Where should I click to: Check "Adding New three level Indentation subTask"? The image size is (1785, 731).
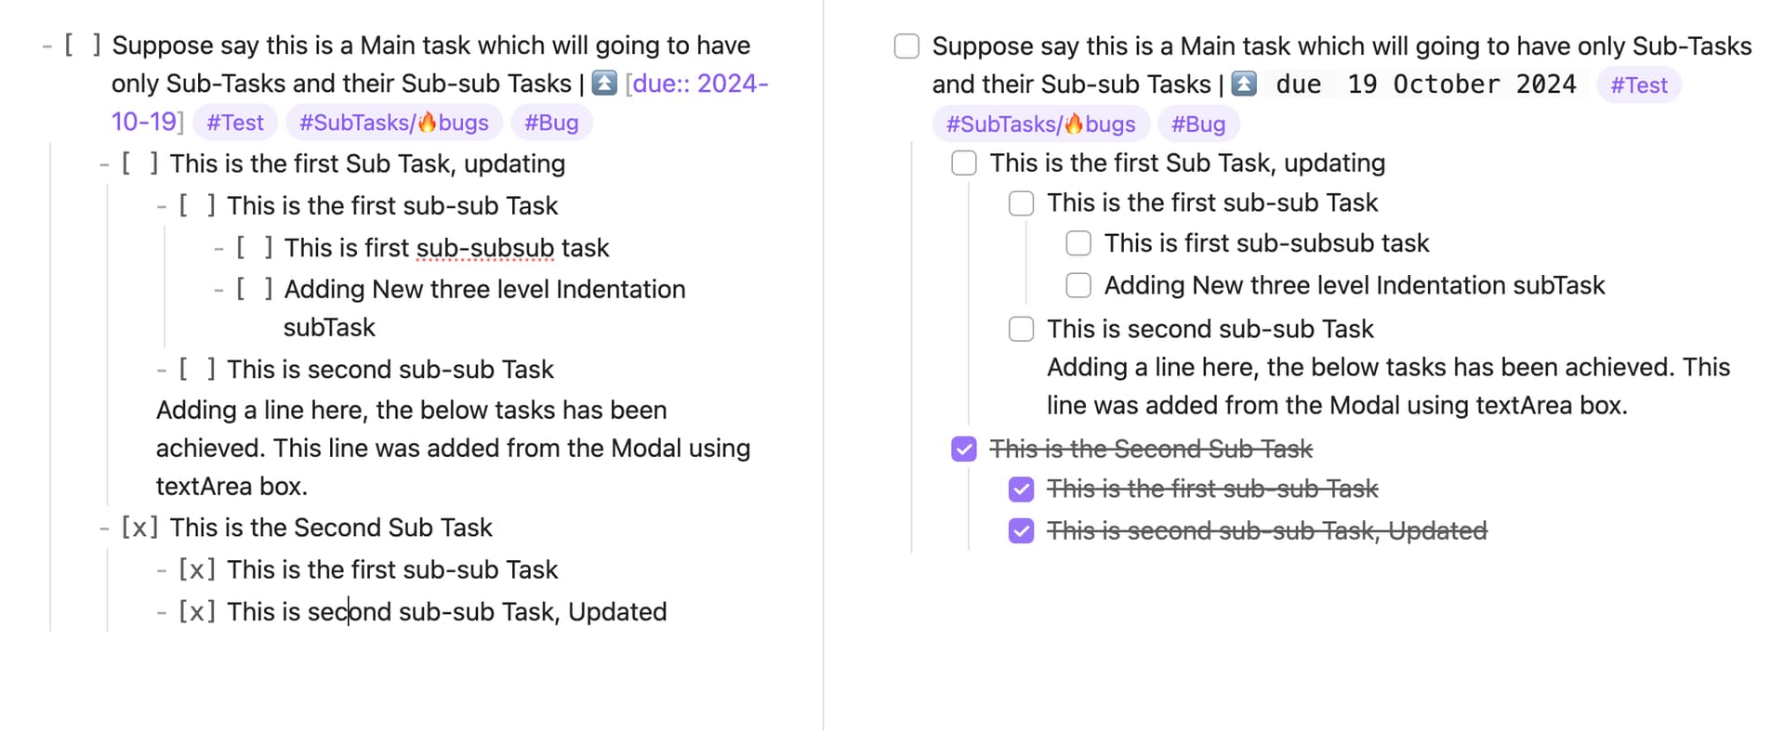[x=1078, y=285]
